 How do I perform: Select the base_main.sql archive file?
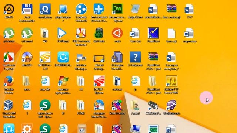pos(171,9)
